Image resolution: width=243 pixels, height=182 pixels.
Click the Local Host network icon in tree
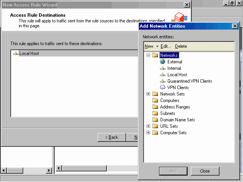click(x=163, y=75)
